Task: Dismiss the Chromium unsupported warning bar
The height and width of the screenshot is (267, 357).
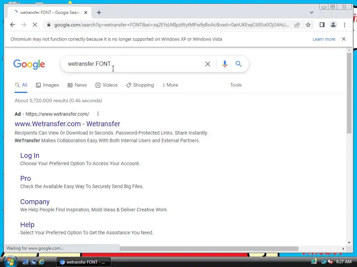Action: click(x=343, y=39)
